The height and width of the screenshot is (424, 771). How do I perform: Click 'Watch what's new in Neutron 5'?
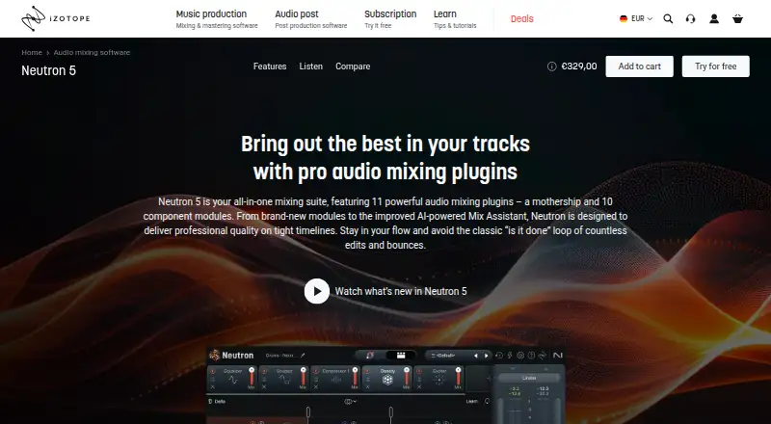coord(401,291)
